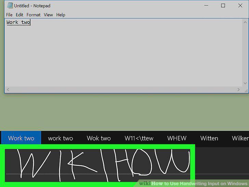
Task: Open the Format menu
Action: click(x=34, y=15)
